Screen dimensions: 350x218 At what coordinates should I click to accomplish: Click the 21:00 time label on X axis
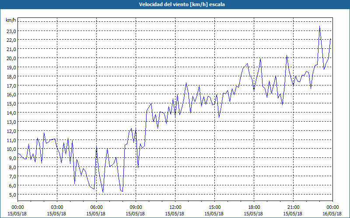pos(293,208)
